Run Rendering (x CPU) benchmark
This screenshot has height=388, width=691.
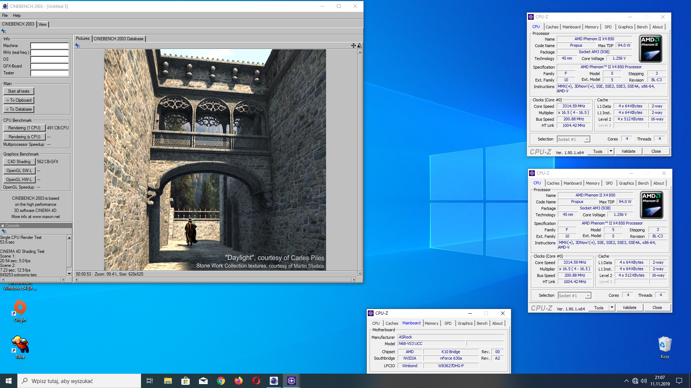coord(24,137)
